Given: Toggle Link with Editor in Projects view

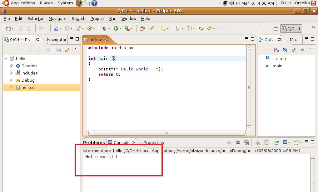Looking at the screenshot, I should pos(67,50).
